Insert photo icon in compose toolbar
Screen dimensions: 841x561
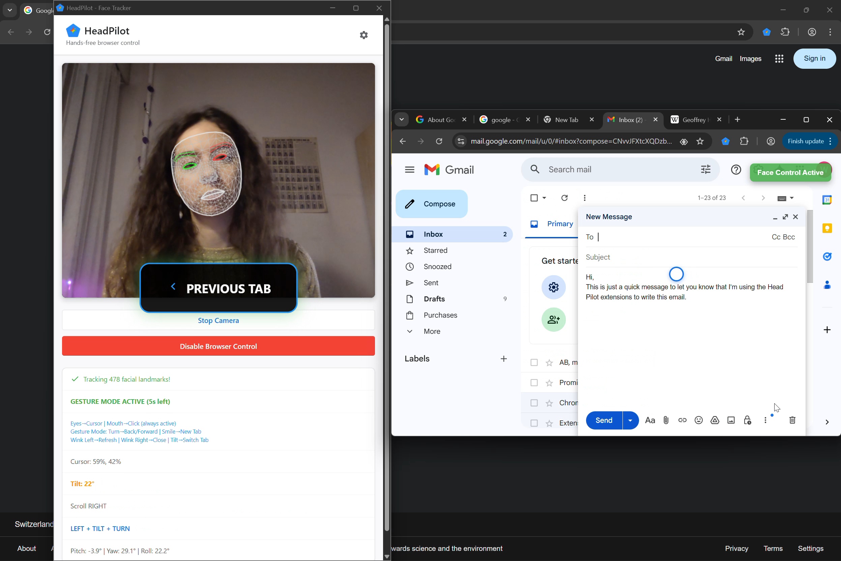coord(731,420)
